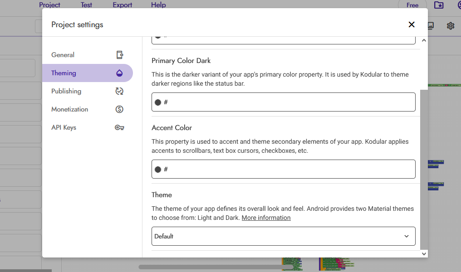
Task: Click the image icon beside the gear
Action: click(x=431, y=26)
